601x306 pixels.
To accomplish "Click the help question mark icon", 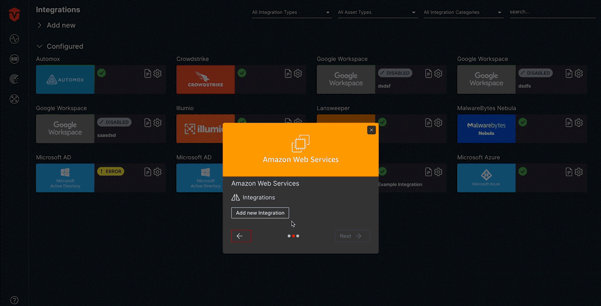I will click(14, 300).
